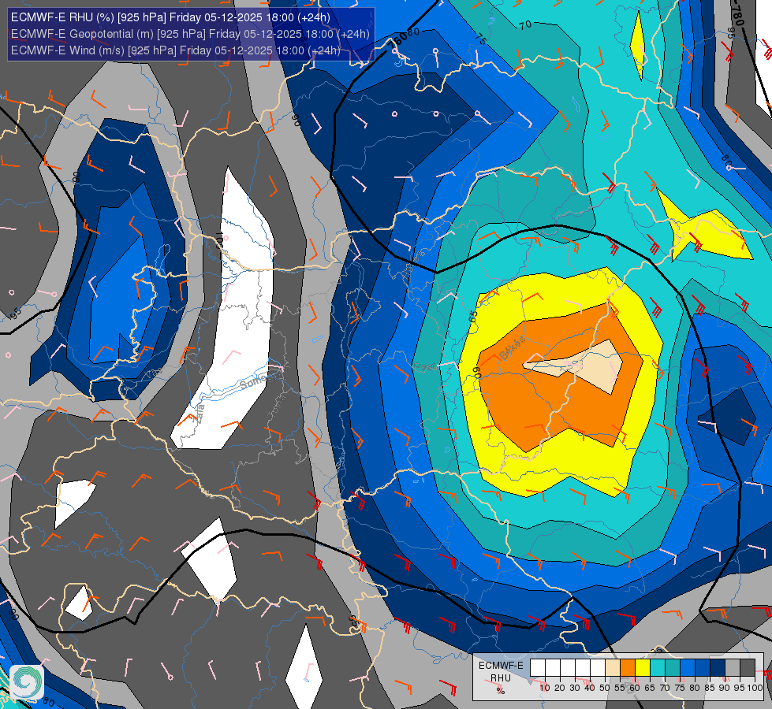The width and height of the screenshot is (772, 709).
Task: Click the '30' tick label in the legend
Action: 575,688
